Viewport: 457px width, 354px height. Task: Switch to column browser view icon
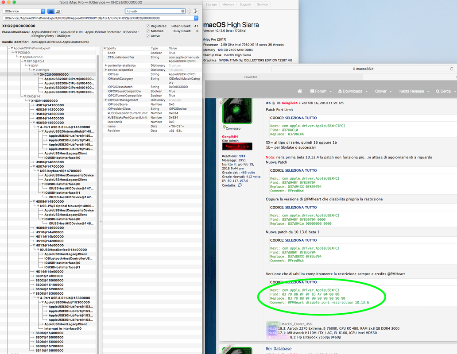[58, 11]
